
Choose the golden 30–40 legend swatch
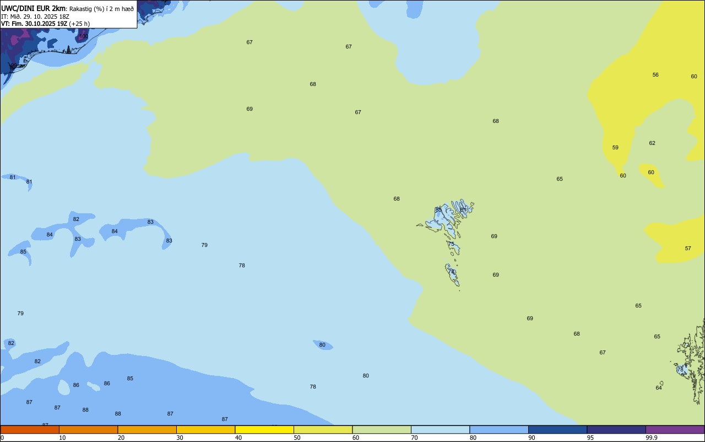205,429
